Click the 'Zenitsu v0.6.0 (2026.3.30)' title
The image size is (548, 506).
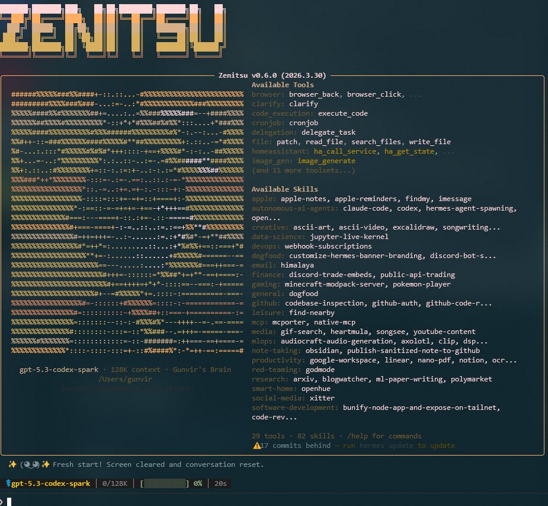273,75
